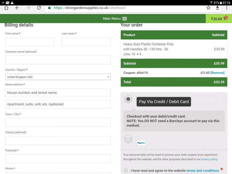Screen dimensions: 232x174
Task: Open the browser downloads icon
Action: pyautogui.click(x=217, y=8)
